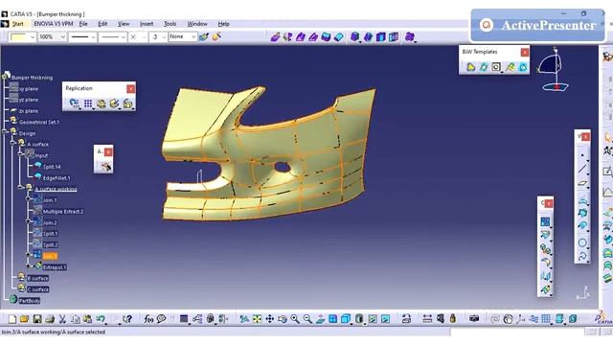Screen dimensions: 613x345
Task: Expand the Extrapol.1 tree node
Action: (x=29, y=265)
